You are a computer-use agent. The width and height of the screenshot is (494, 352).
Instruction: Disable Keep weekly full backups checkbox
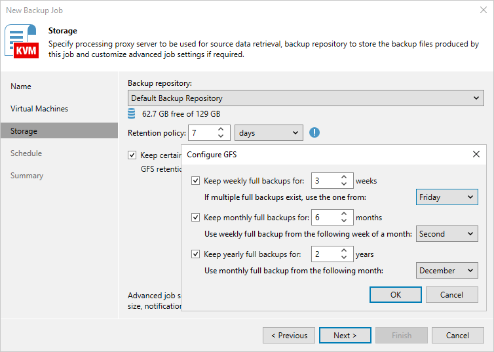point(195,181)
